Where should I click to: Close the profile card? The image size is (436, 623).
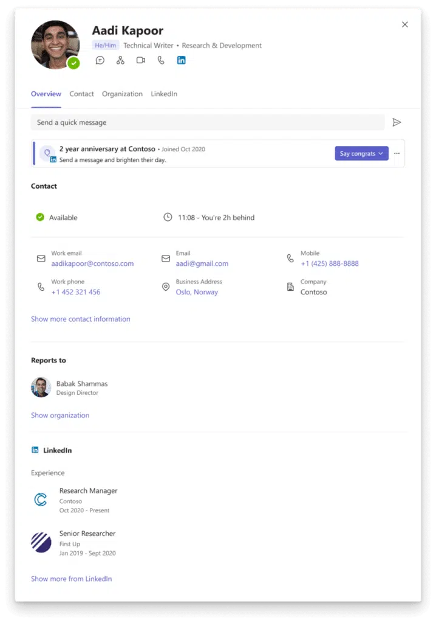click(x=404, y=24)
